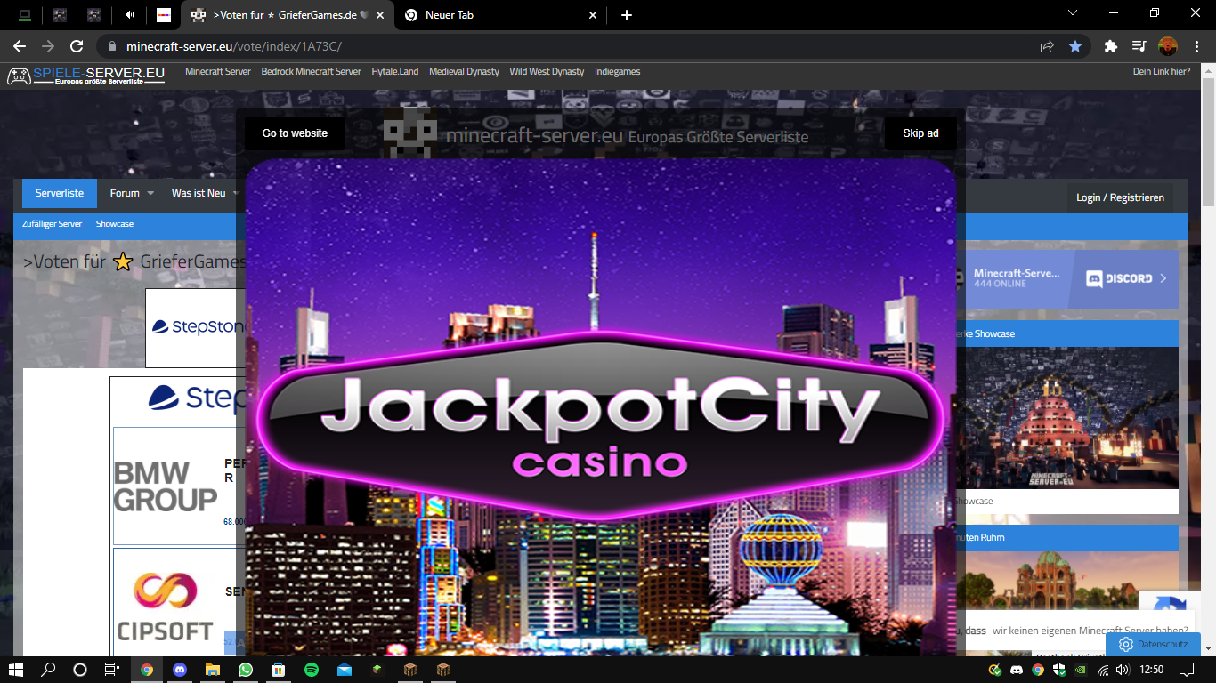The width and height of the screenshot is (1216, 683).
Task: Expand the Forum dropdown arrow
Action: pyautogui.click(x=150, y=193)
